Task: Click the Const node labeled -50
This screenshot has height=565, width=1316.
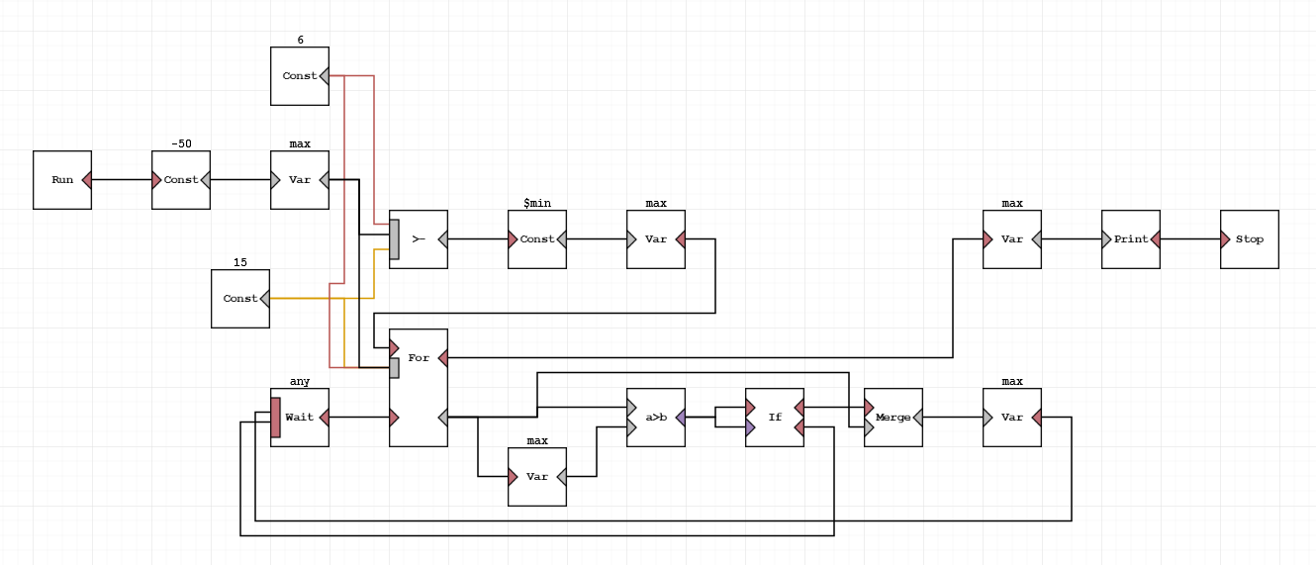Action: tap(181, 180)
